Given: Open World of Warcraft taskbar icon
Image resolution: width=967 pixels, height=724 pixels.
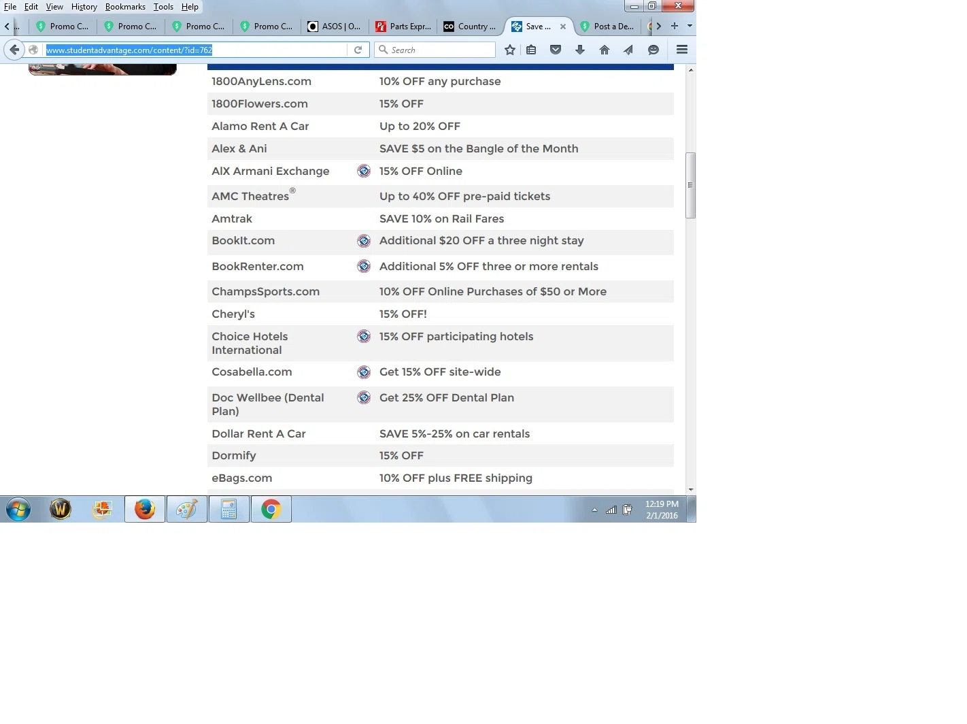Looking at the screenshot, I should click(61, 509).
